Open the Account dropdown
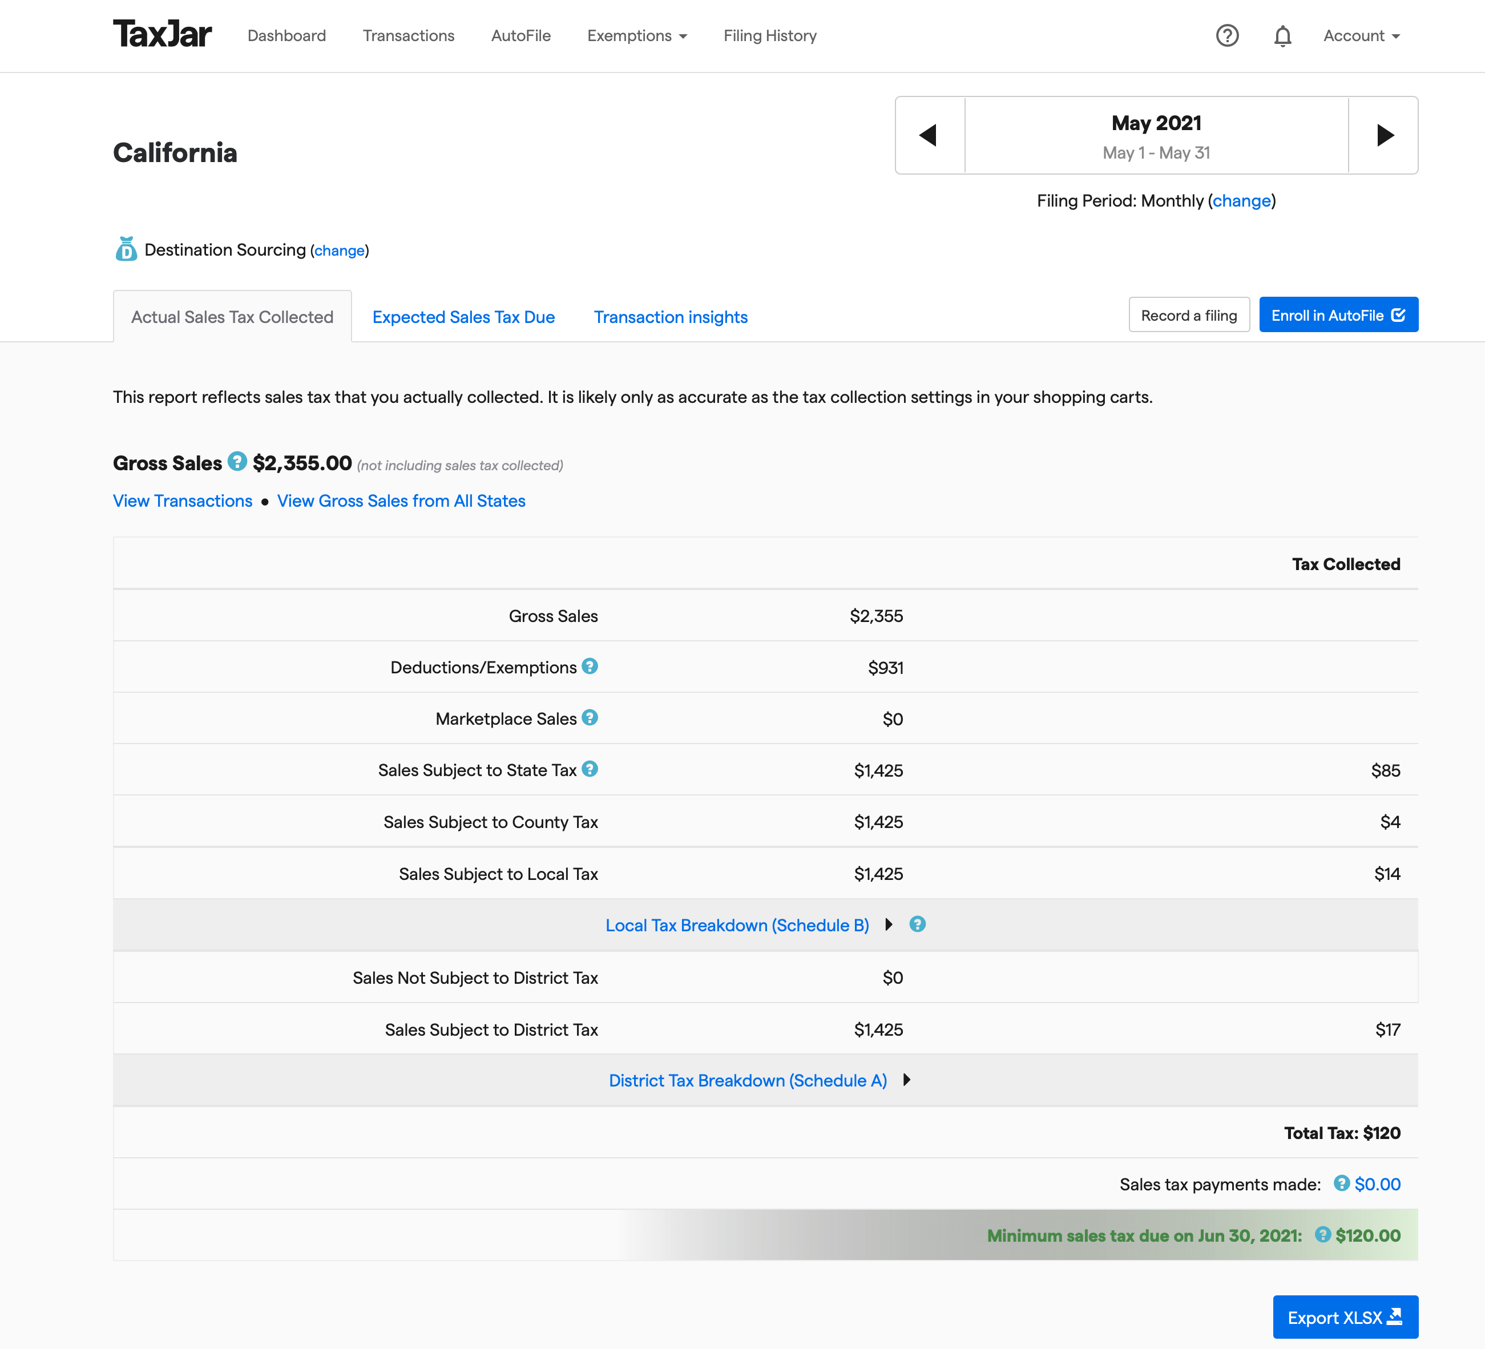 [1361, 35]
